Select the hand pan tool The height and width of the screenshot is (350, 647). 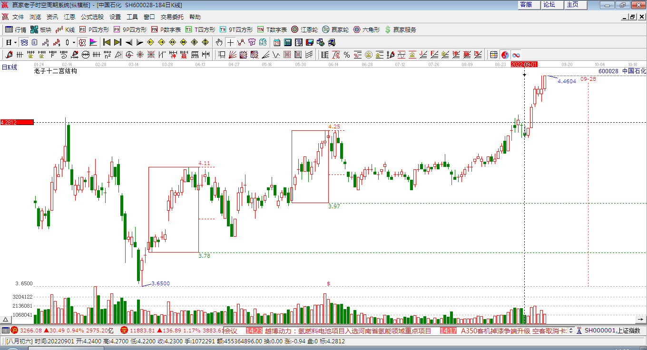click(x=219, y=42)
